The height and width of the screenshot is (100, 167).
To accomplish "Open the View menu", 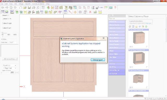I will click(x=11, y=4).
